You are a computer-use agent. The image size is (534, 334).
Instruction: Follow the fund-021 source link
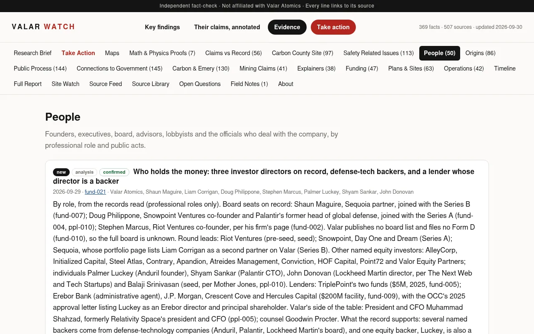pyautogui.click(x=95, y=192)
